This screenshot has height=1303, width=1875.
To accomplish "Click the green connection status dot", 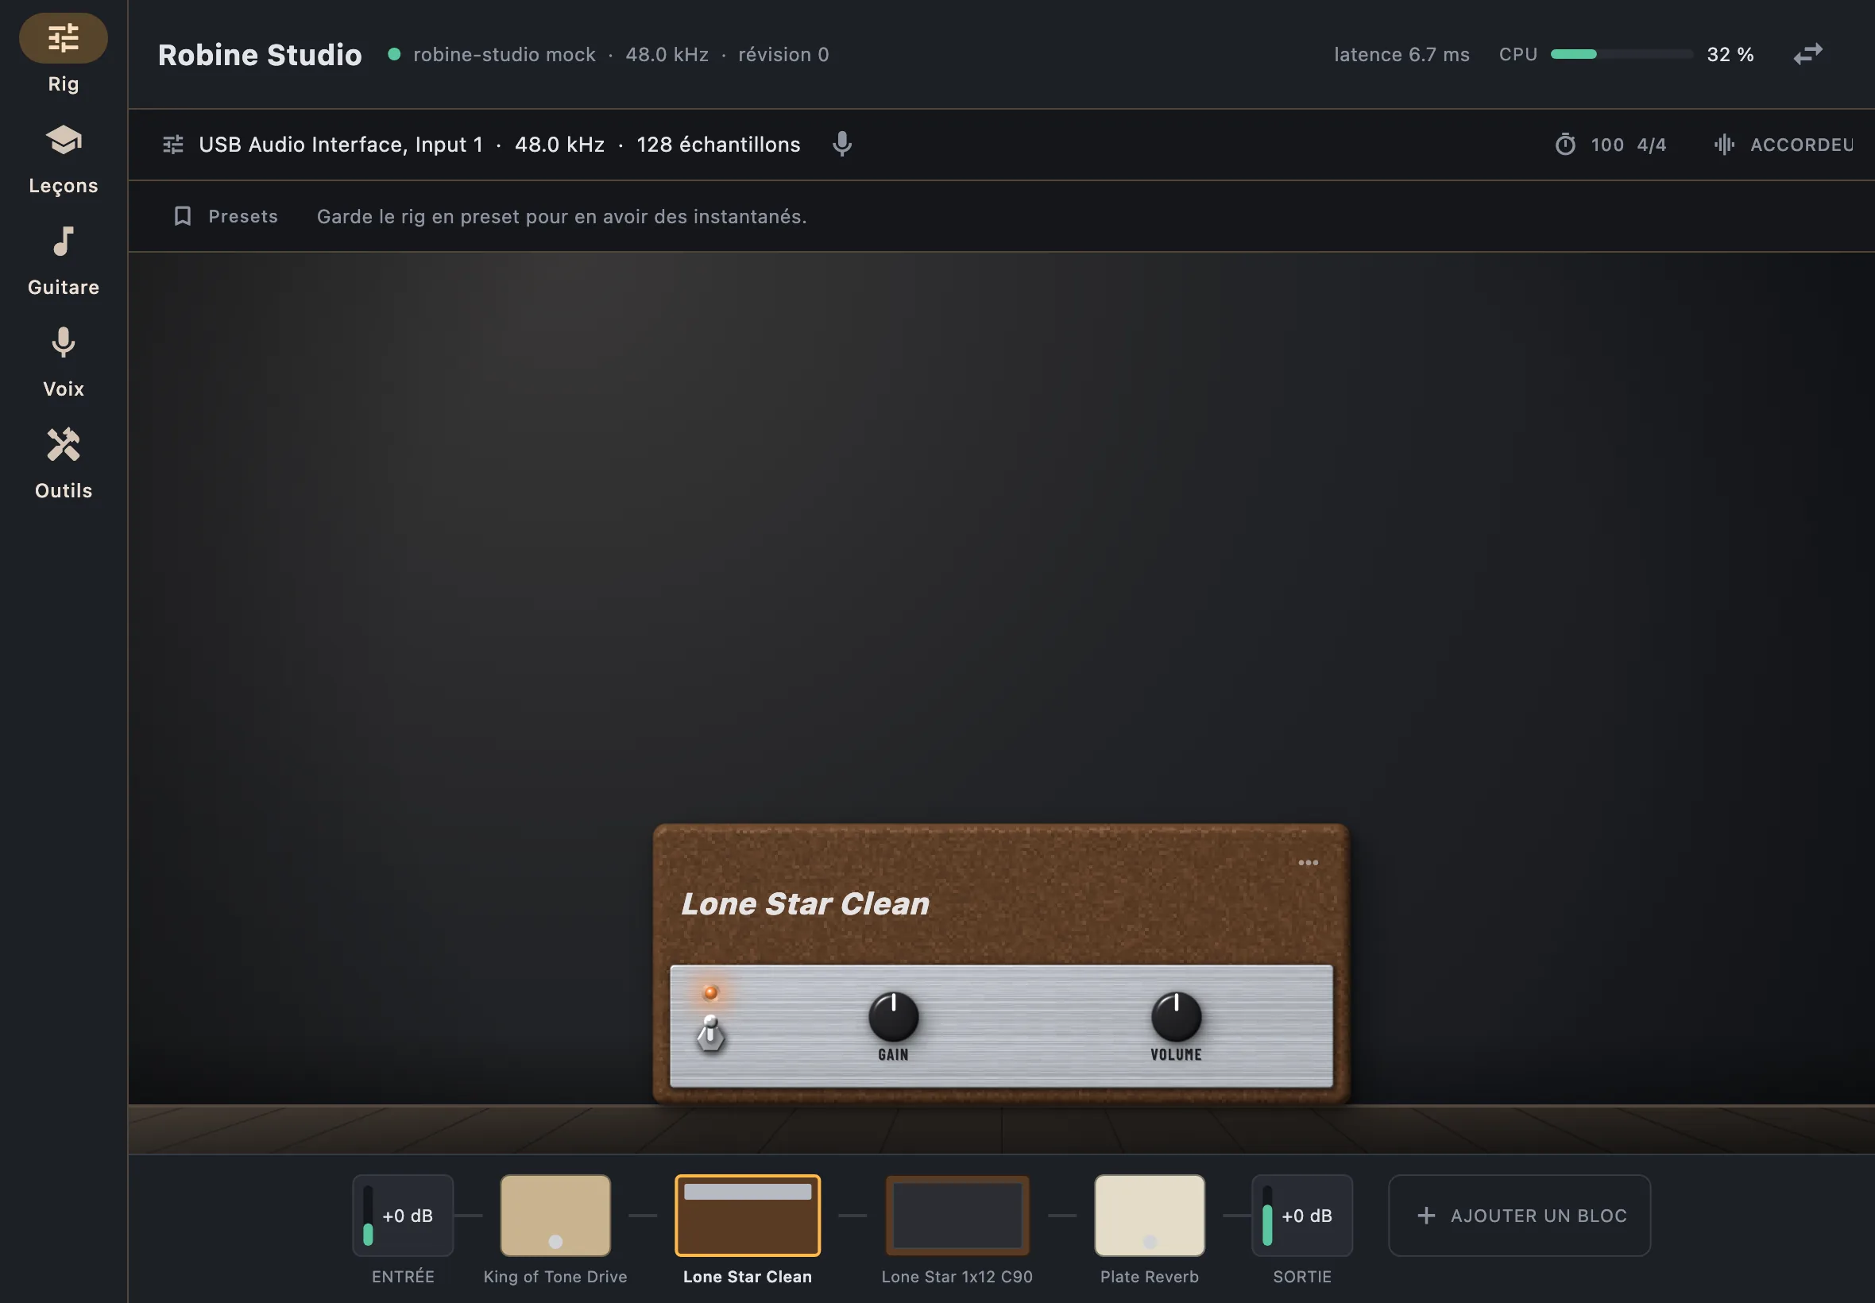I will click(394, 54).
